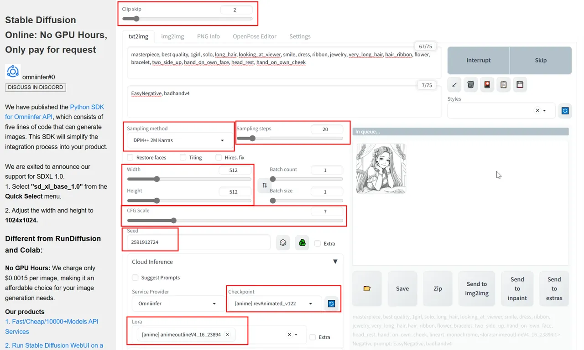
Task: Open the output folder icon button
Action: (367, 288)
